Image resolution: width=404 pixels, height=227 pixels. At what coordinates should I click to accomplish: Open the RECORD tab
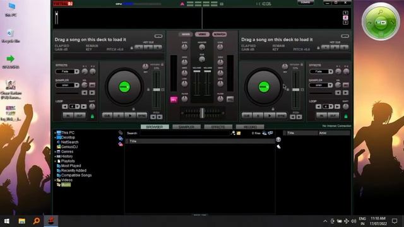[x=250, y=127]
